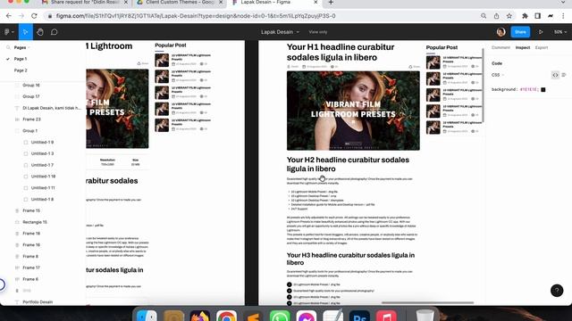572x321 pixels.
Task: Click the browser share icon
Action: 497,16
